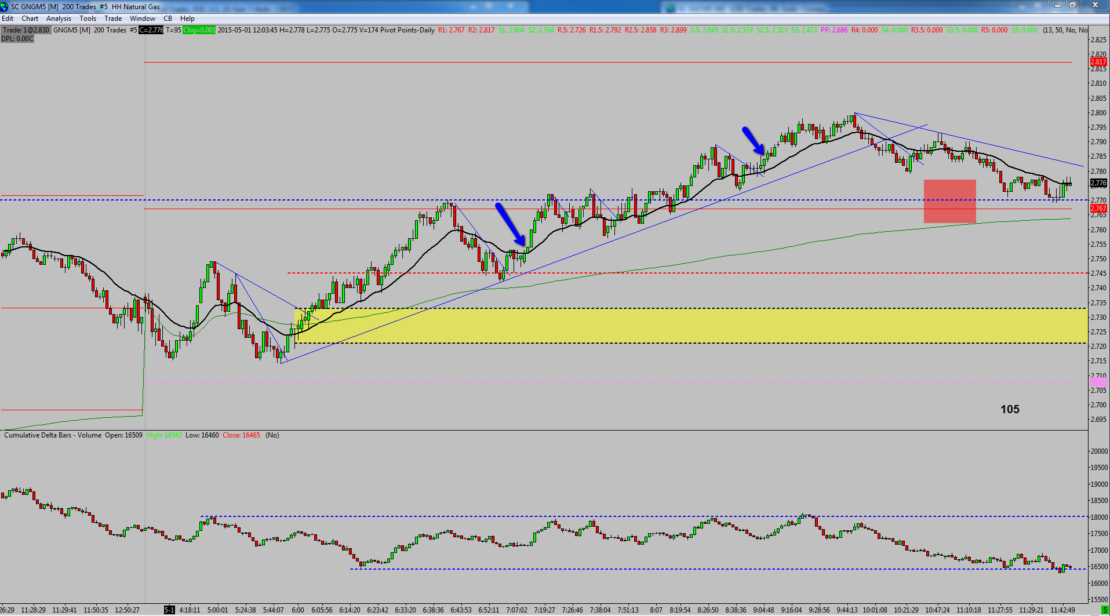
Task: Click the red 2.817 price tag on scale
Action: tap(1098, 62)
